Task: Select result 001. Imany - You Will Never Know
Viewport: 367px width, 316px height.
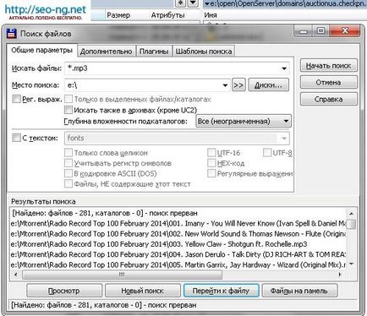Action: (178, 224)
